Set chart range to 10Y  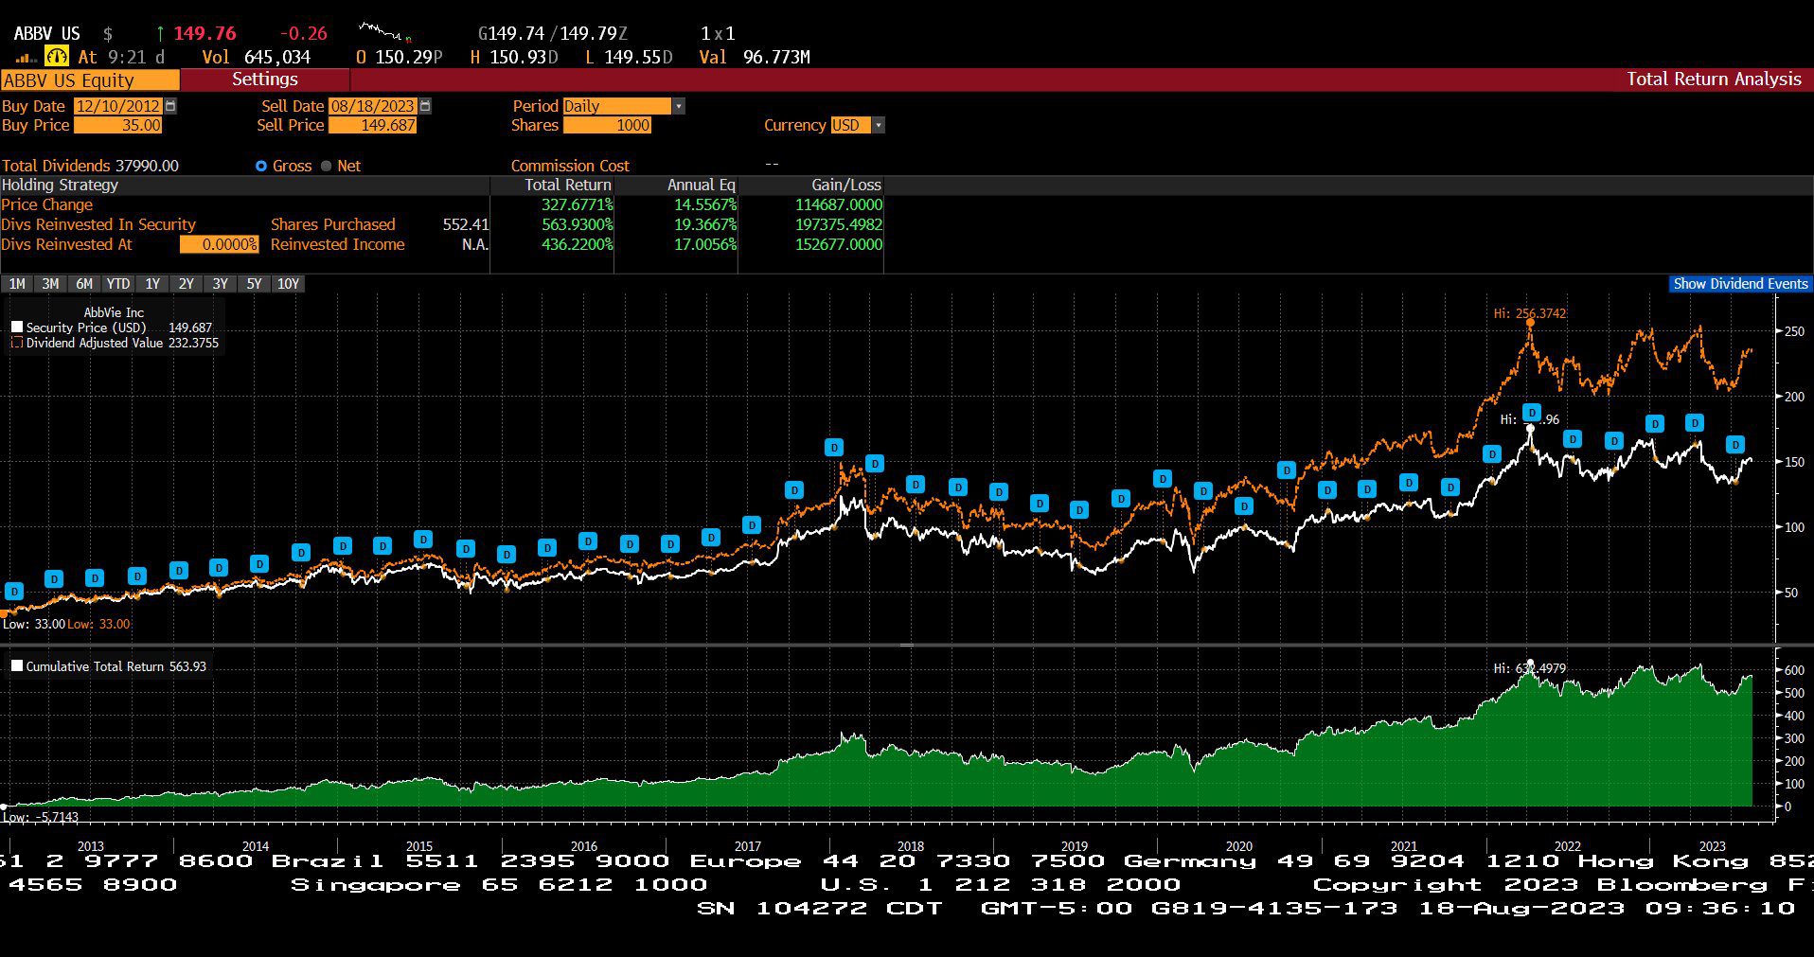point(288,284)
